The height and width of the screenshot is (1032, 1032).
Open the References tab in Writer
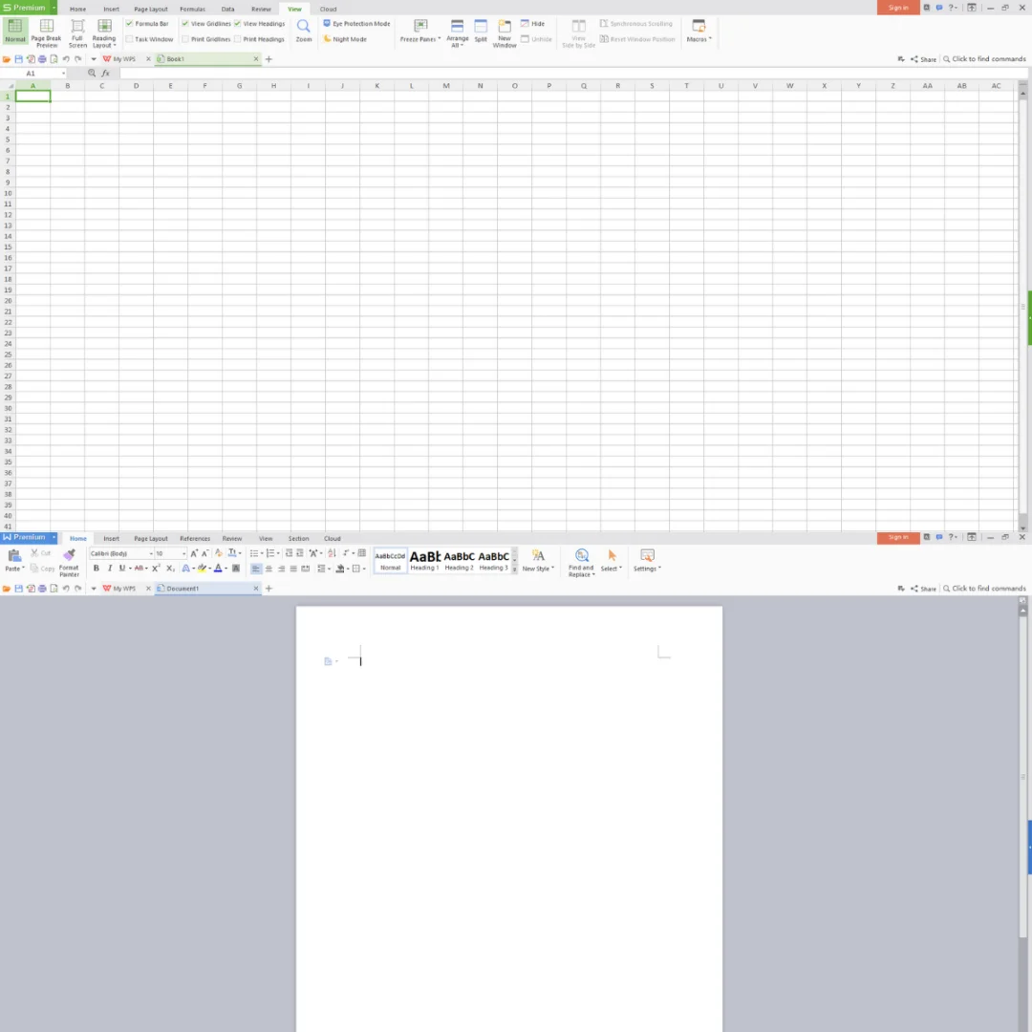[x=195, y=538]
